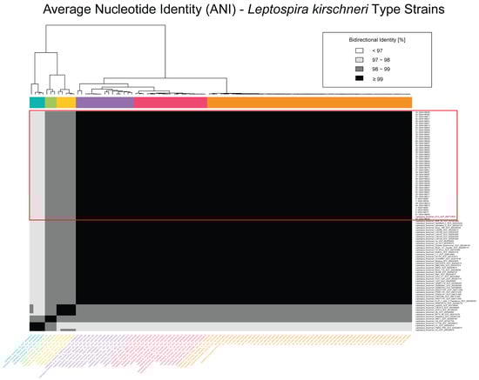The height and width of the screenshot is (380, 479).
Task: Click the black '≥ 99' legend swatch
Action: (x=360, y=78)
